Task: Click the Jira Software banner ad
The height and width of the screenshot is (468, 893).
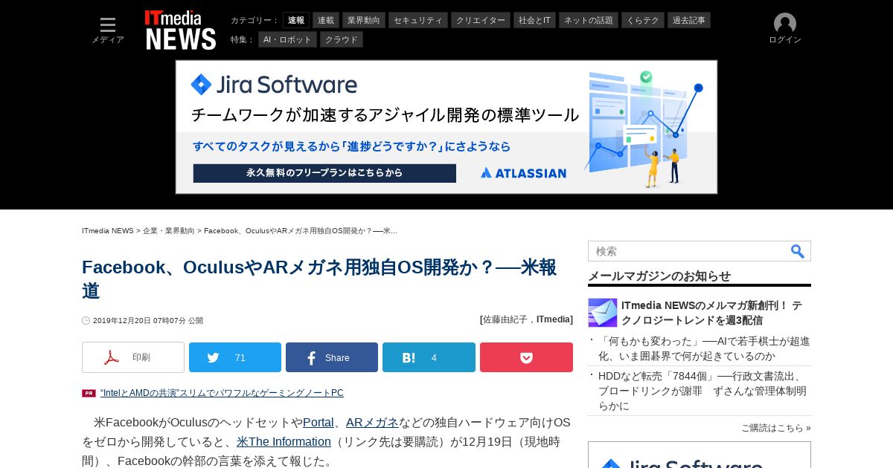Action: coord(446,127)
